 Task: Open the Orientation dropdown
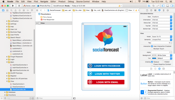[x=162, y=20]
